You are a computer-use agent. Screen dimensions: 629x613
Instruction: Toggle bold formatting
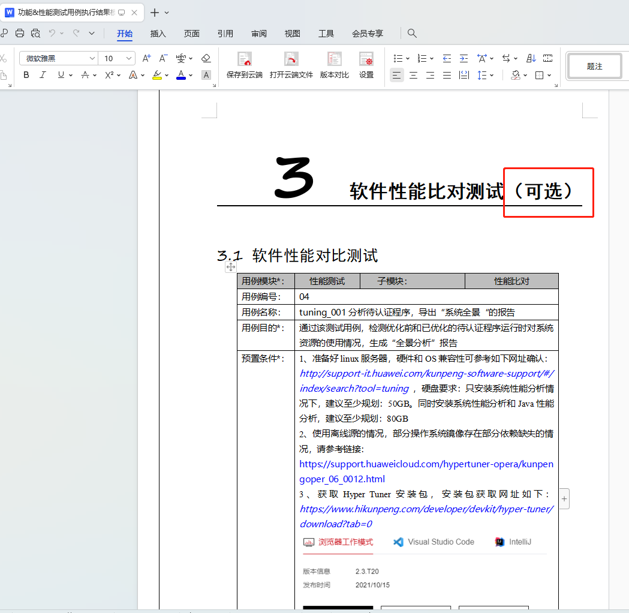click(x=26, y=75)
